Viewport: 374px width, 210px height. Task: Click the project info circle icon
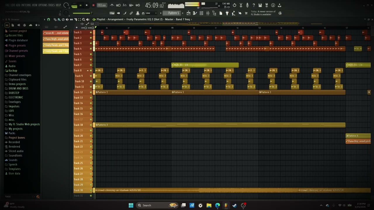point(273,5)
